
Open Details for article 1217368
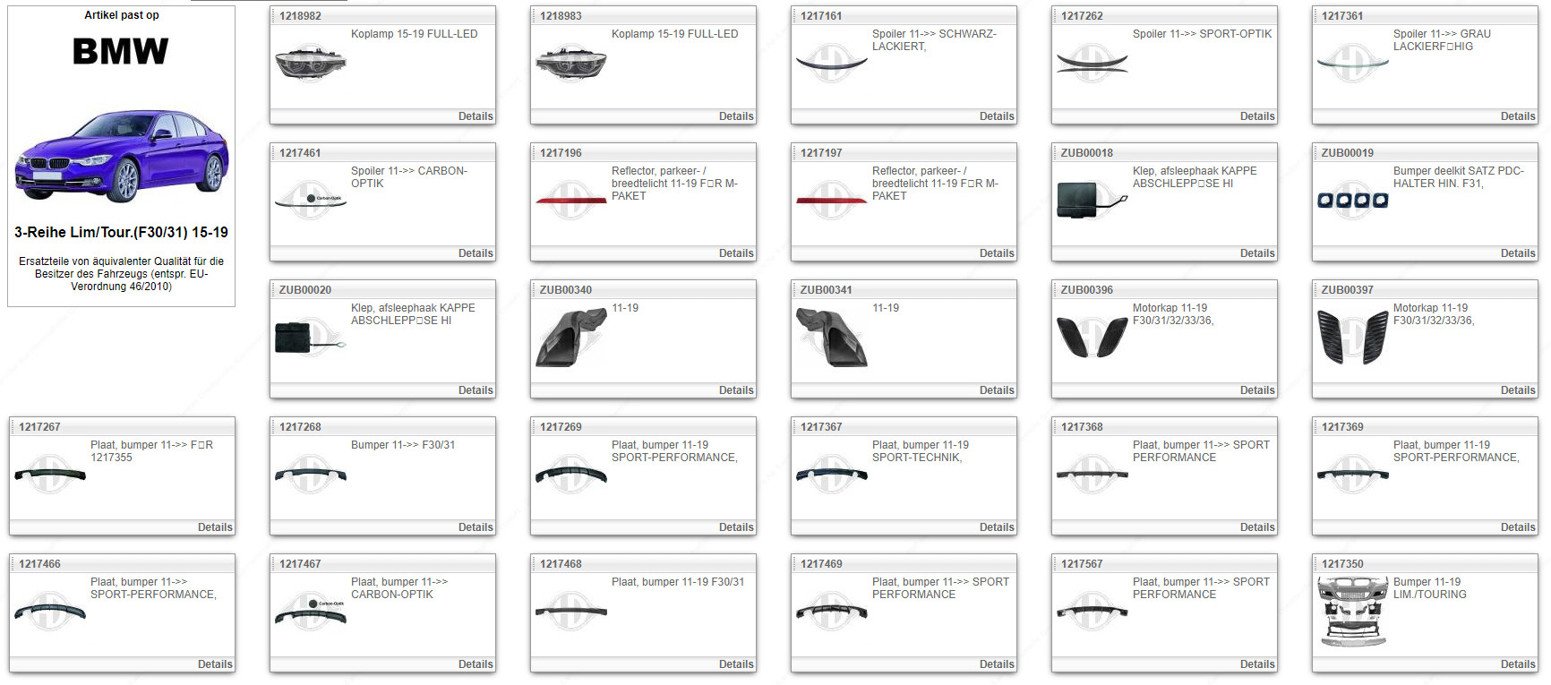(1257, 527)
